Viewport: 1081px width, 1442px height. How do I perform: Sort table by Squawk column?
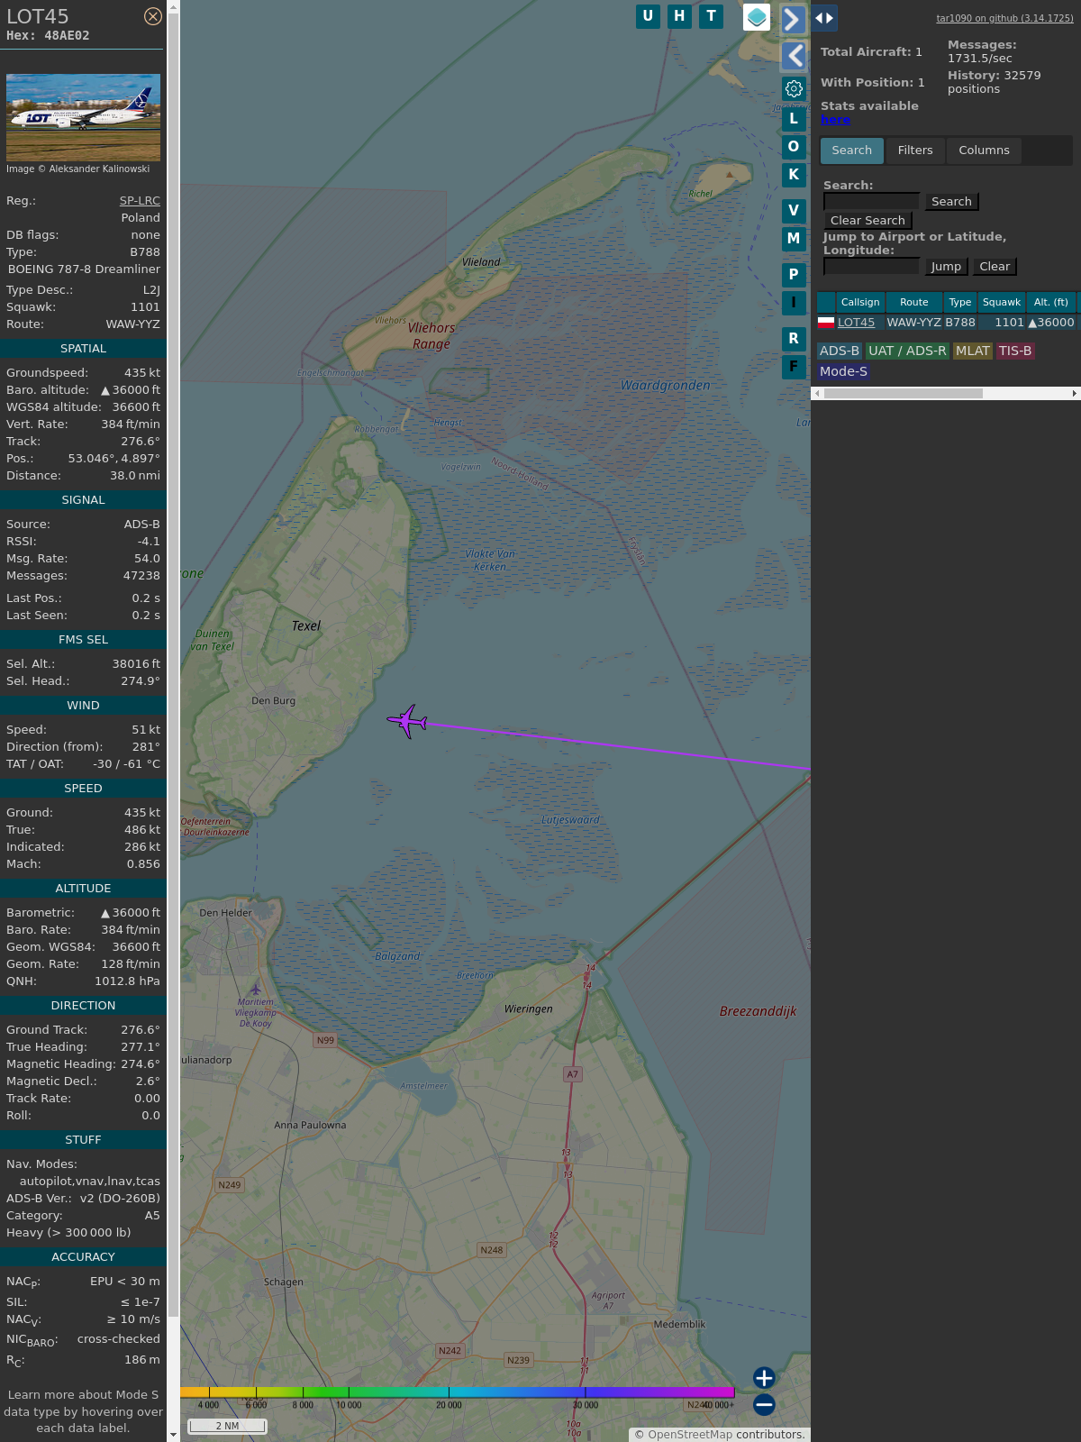point(1002,302)
